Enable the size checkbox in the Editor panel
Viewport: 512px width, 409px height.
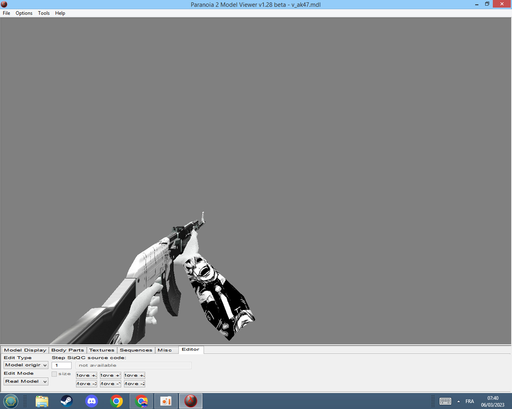[54, 374]
